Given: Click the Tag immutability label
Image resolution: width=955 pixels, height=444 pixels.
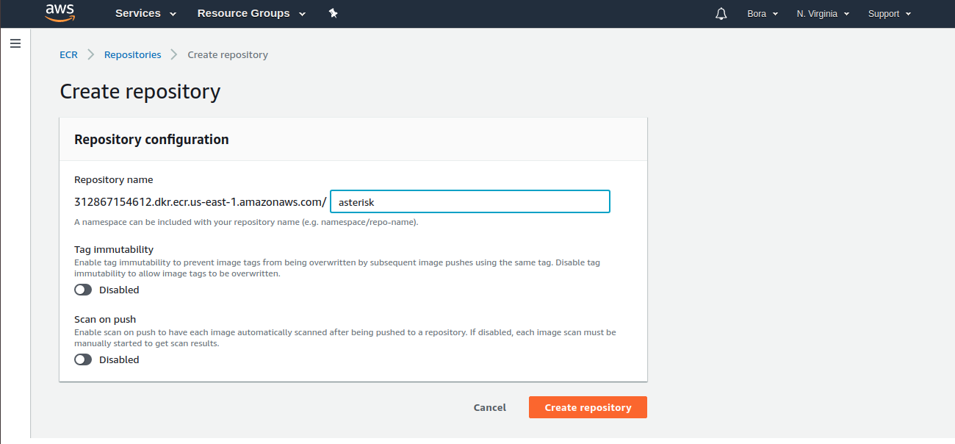Looking at the screenshot, I should (114, 249).
